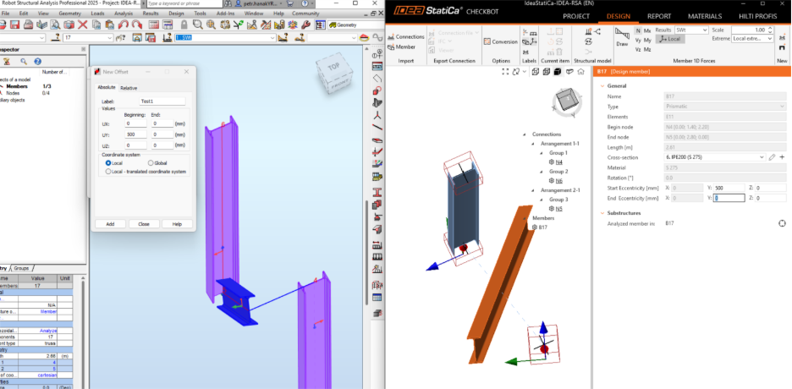The image size is (792, 389).
Task: Click the edit pencil next to cross-section
Action: tap(772, 157)
